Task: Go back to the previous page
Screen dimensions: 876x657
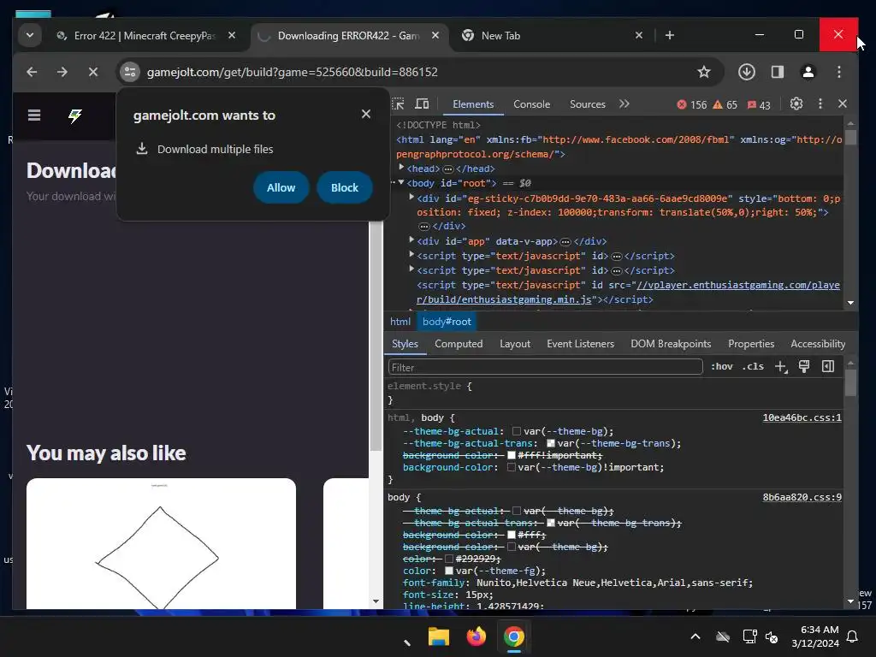Action: tap(32, 72)
